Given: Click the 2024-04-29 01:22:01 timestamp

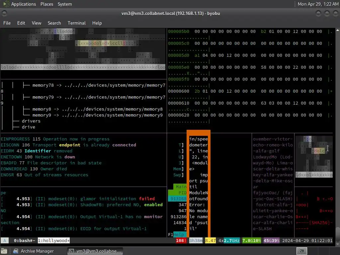Looking at the screenshot, I should coord(307,240).
